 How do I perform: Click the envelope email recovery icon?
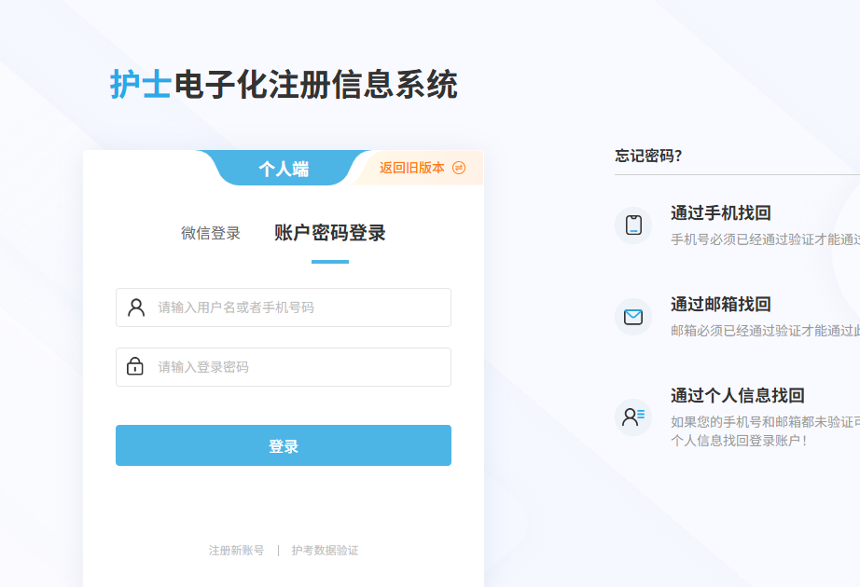[x=633, y=317]
